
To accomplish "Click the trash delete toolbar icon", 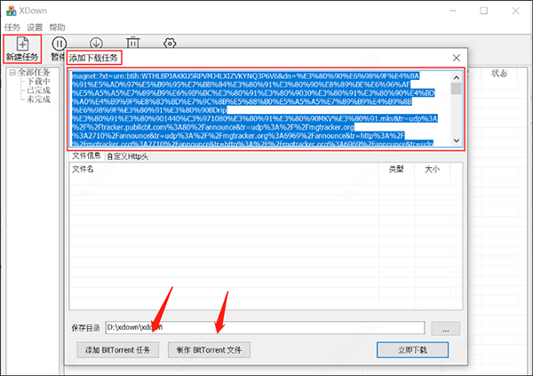I will (x=133, y=43).
